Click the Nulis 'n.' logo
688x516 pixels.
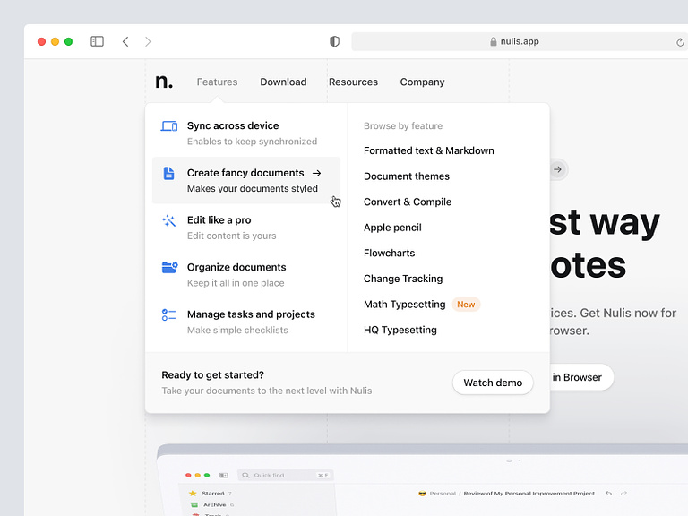coord(164,82)
